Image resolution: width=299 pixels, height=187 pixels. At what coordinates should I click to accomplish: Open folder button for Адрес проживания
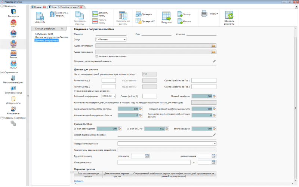(214, 52)
